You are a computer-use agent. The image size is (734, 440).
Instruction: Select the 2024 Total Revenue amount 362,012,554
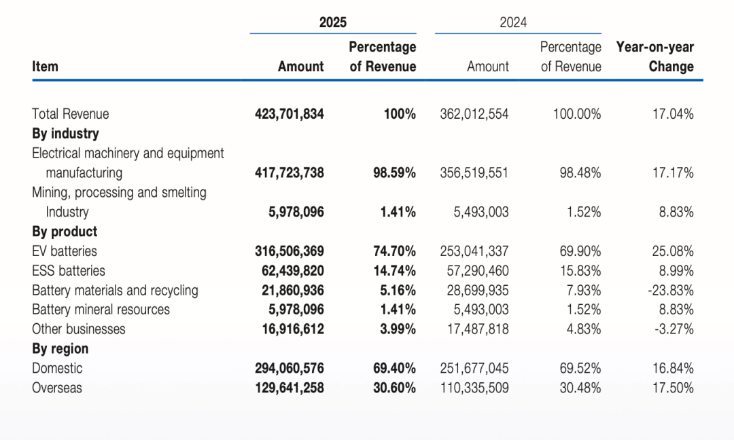pyautogui.click(x=474, y=114)
